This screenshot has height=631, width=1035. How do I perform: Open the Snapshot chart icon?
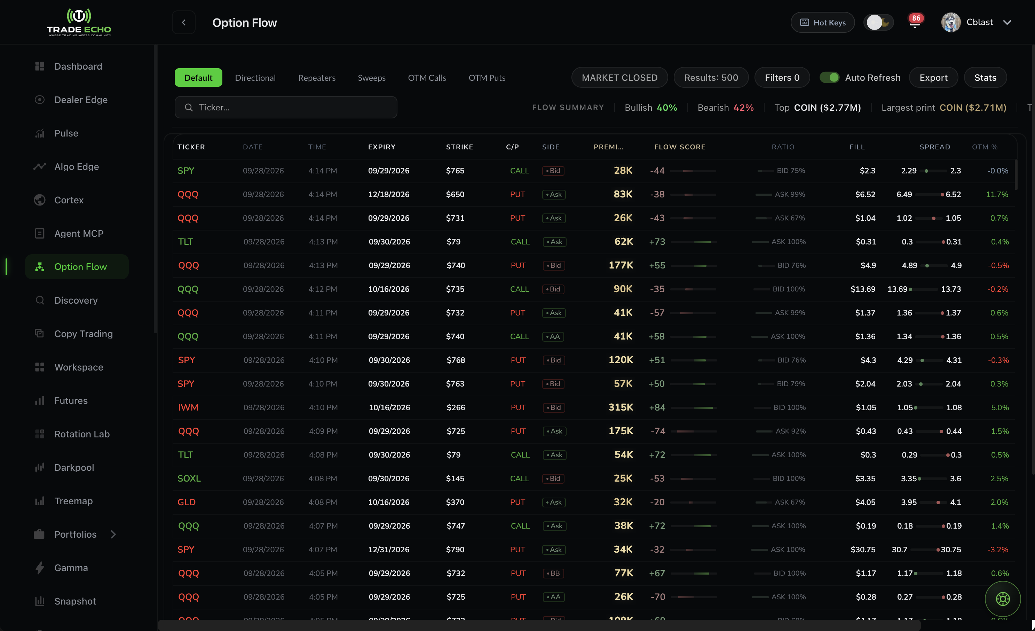[39, 601]
